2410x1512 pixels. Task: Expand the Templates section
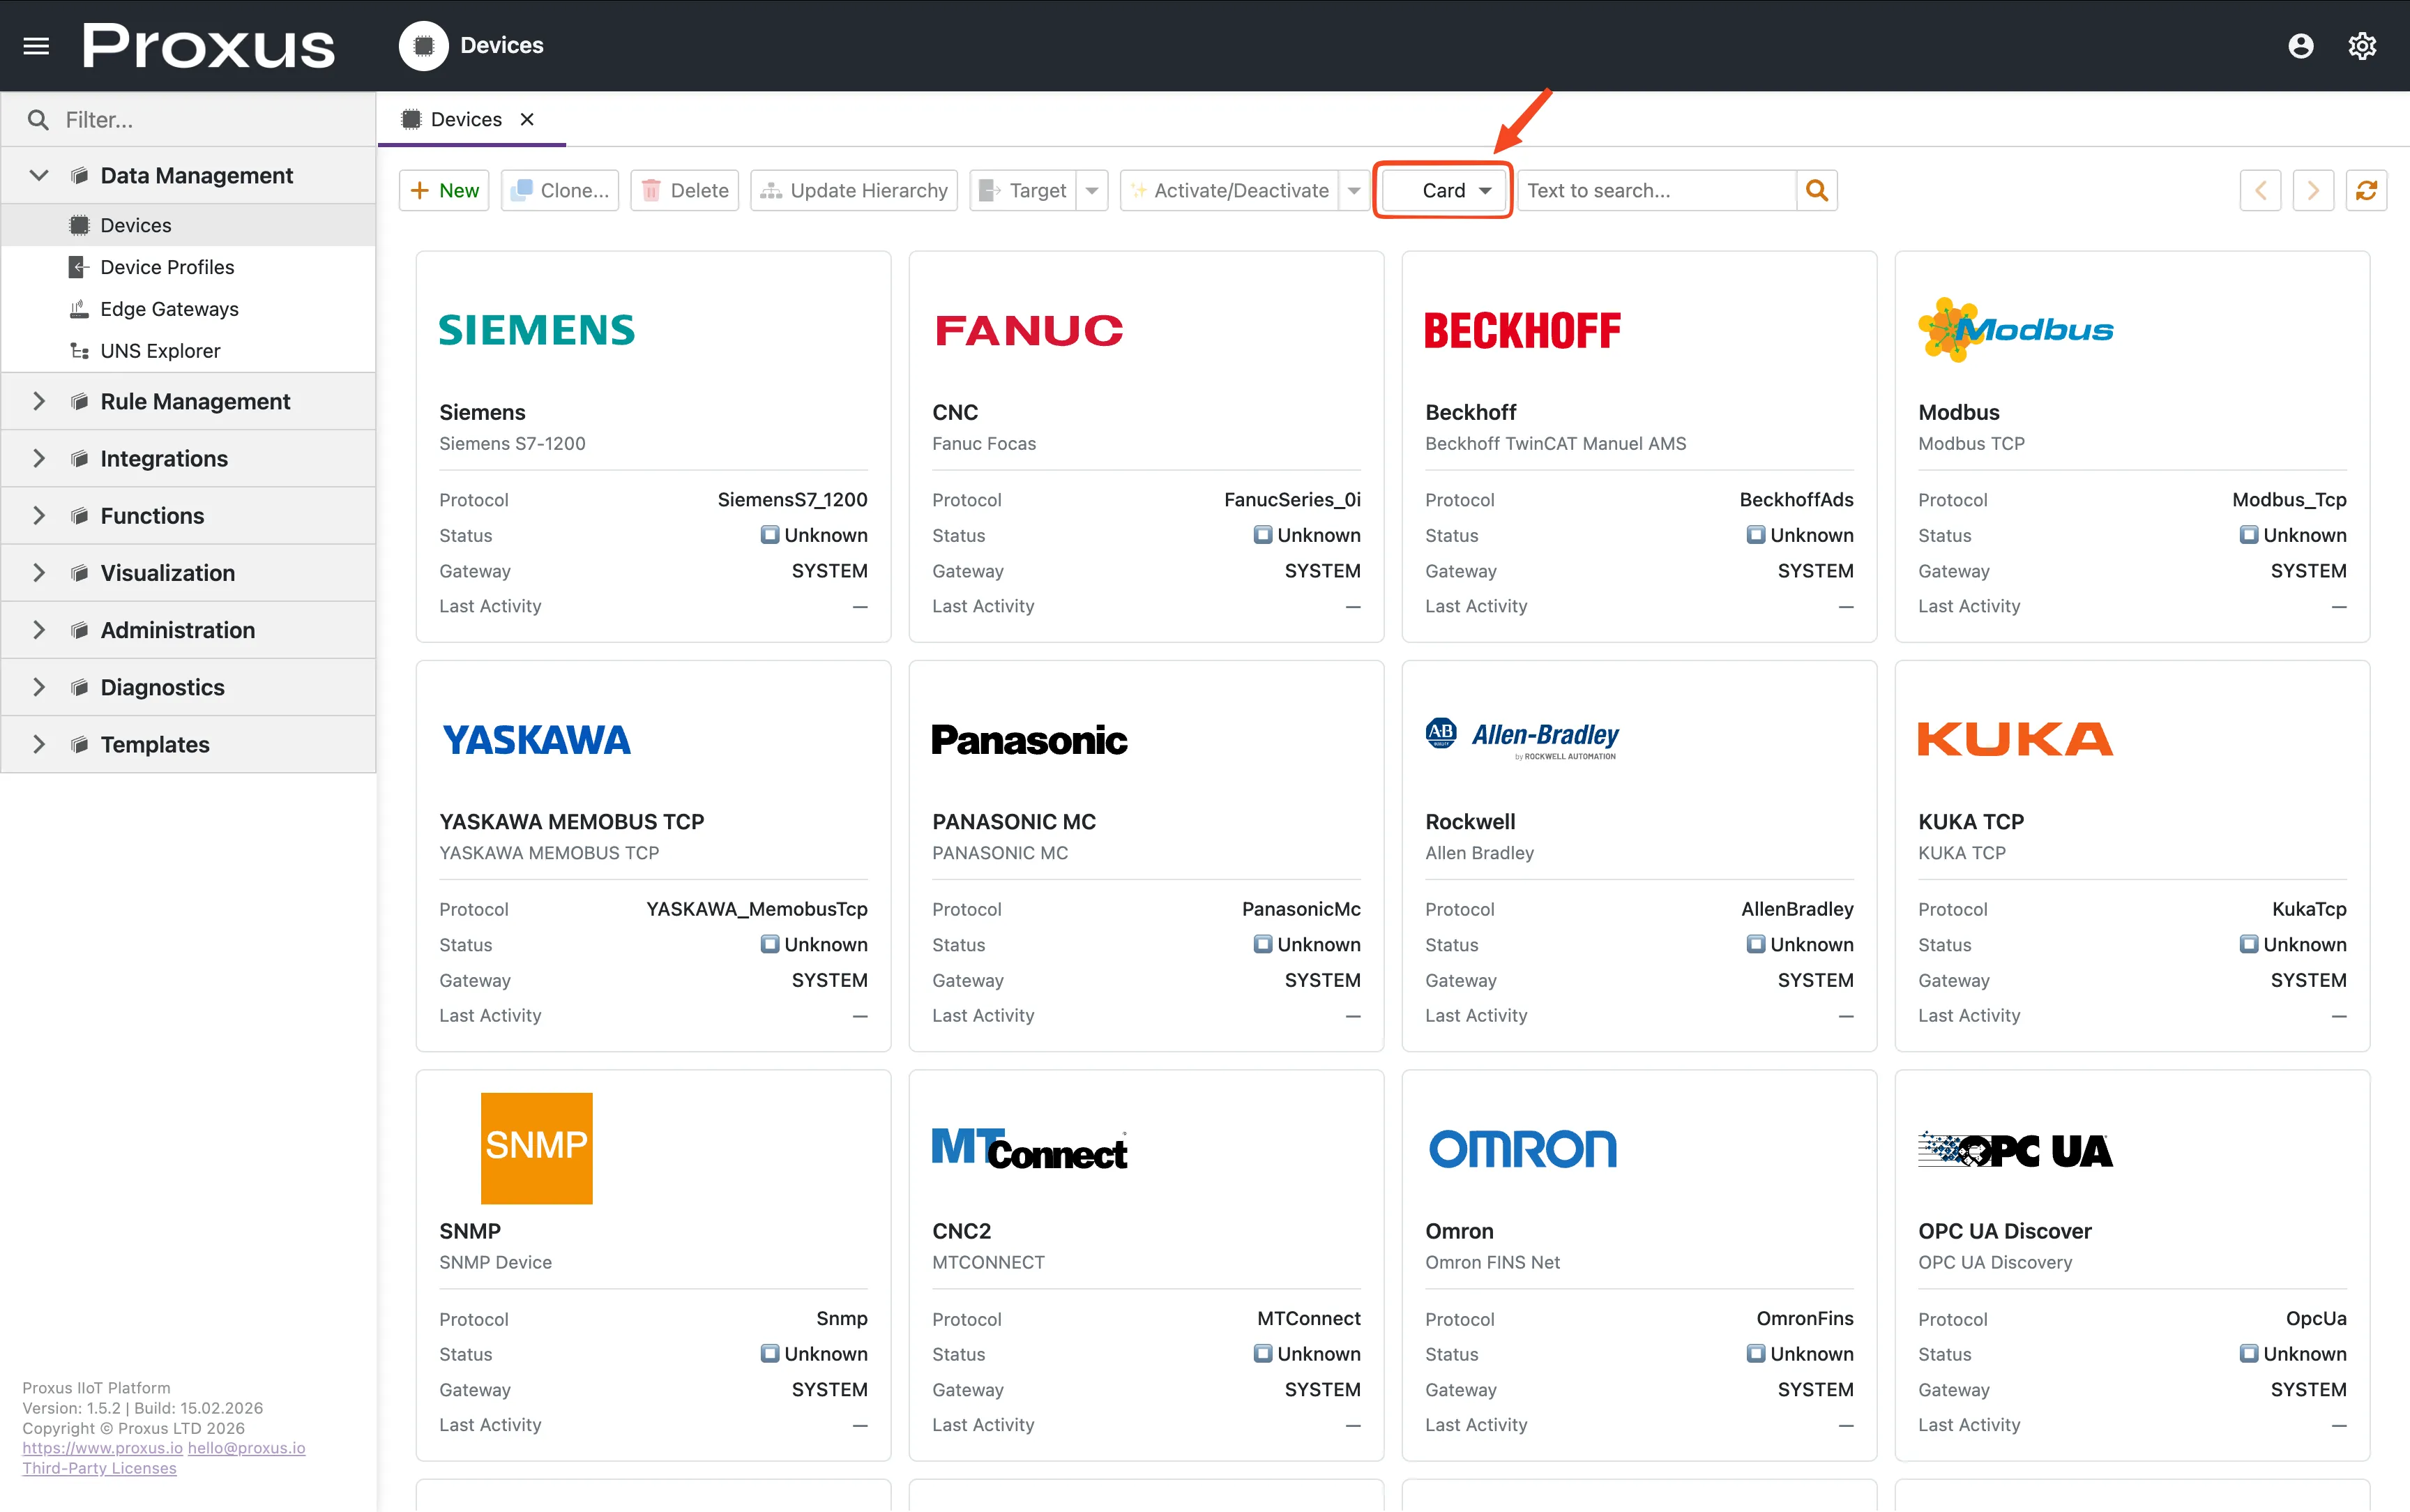click(38, 744)
